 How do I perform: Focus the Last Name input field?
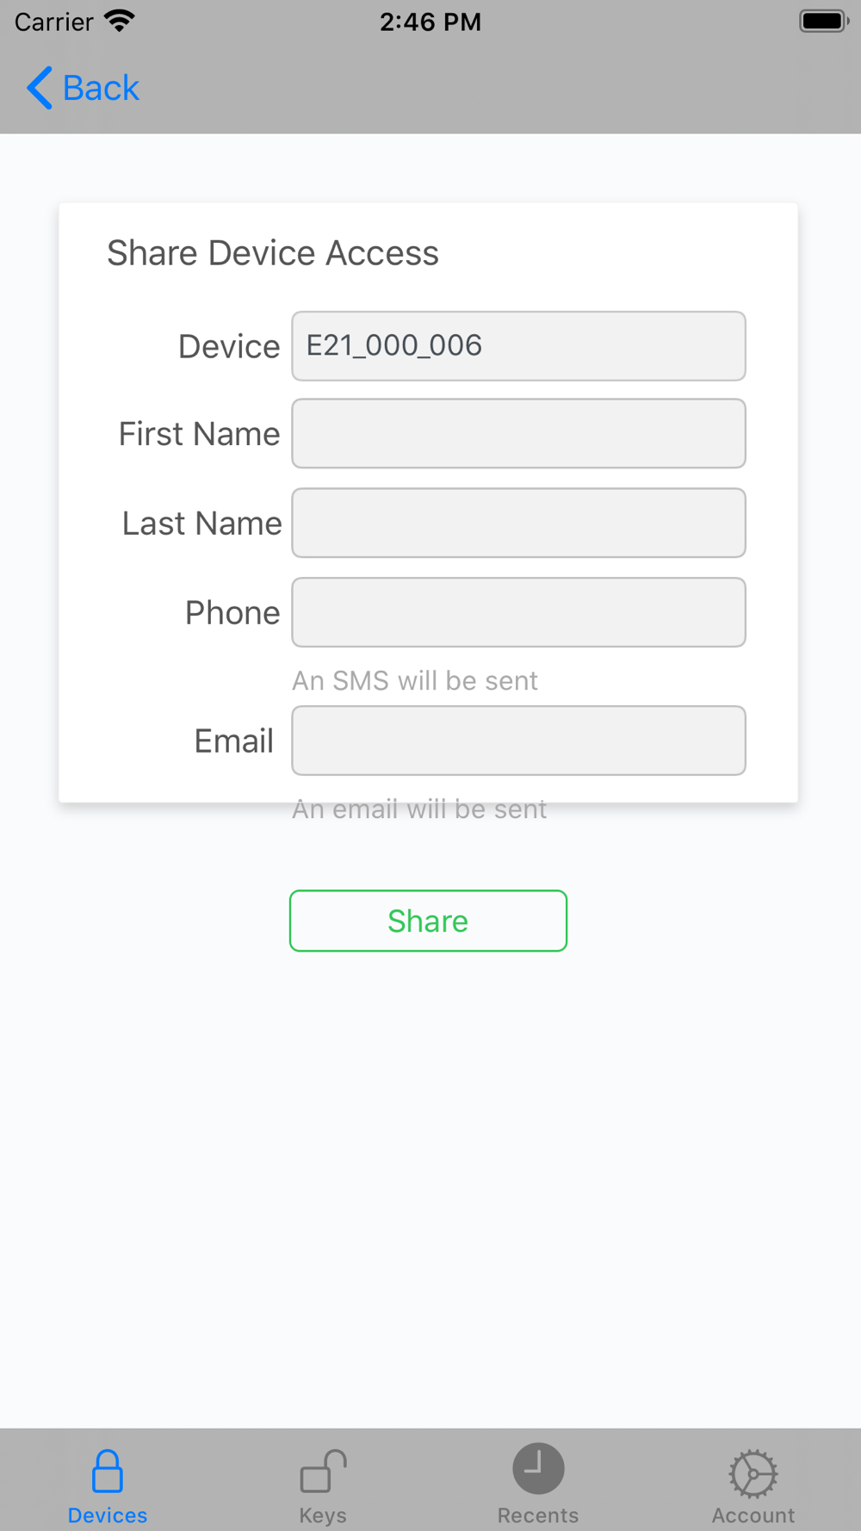tap(518, 523)
